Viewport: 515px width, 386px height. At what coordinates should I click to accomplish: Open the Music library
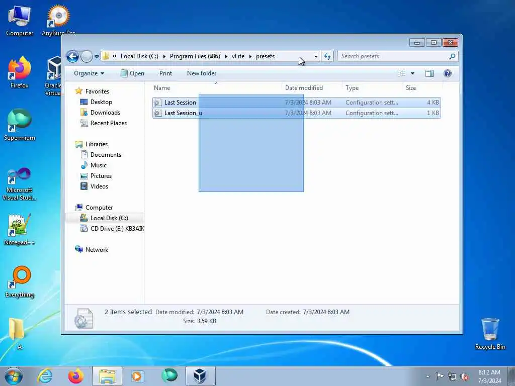click(98, 165)
